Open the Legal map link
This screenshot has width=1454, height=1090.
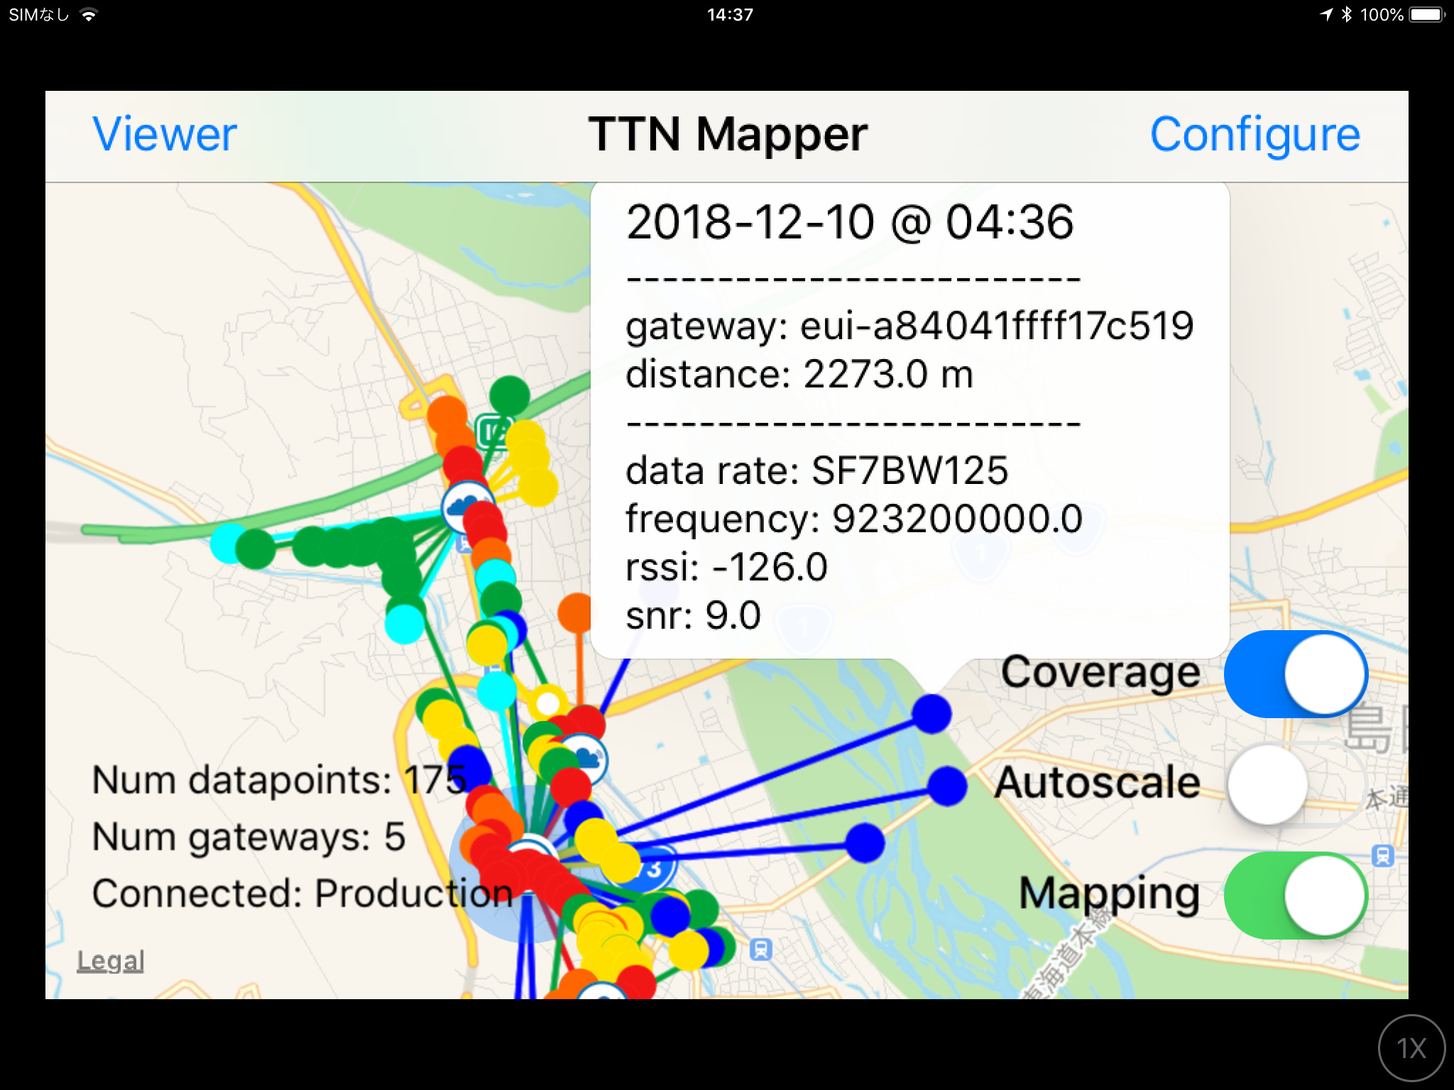click(111, 961)
